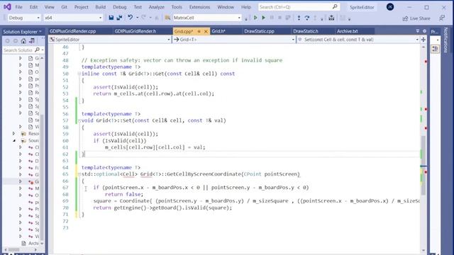
Task: Collapse GetCellByScreenCoordinate at line 65
Action: [79, 174]
